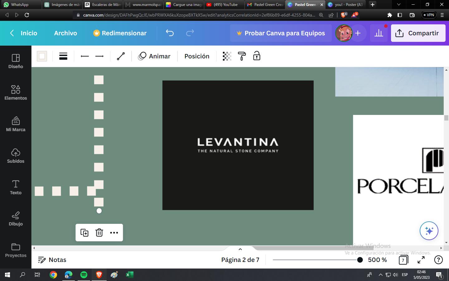Open a new browser tab
The width and height of the screenshot is (449, 281).
click(x=373, y=5)
